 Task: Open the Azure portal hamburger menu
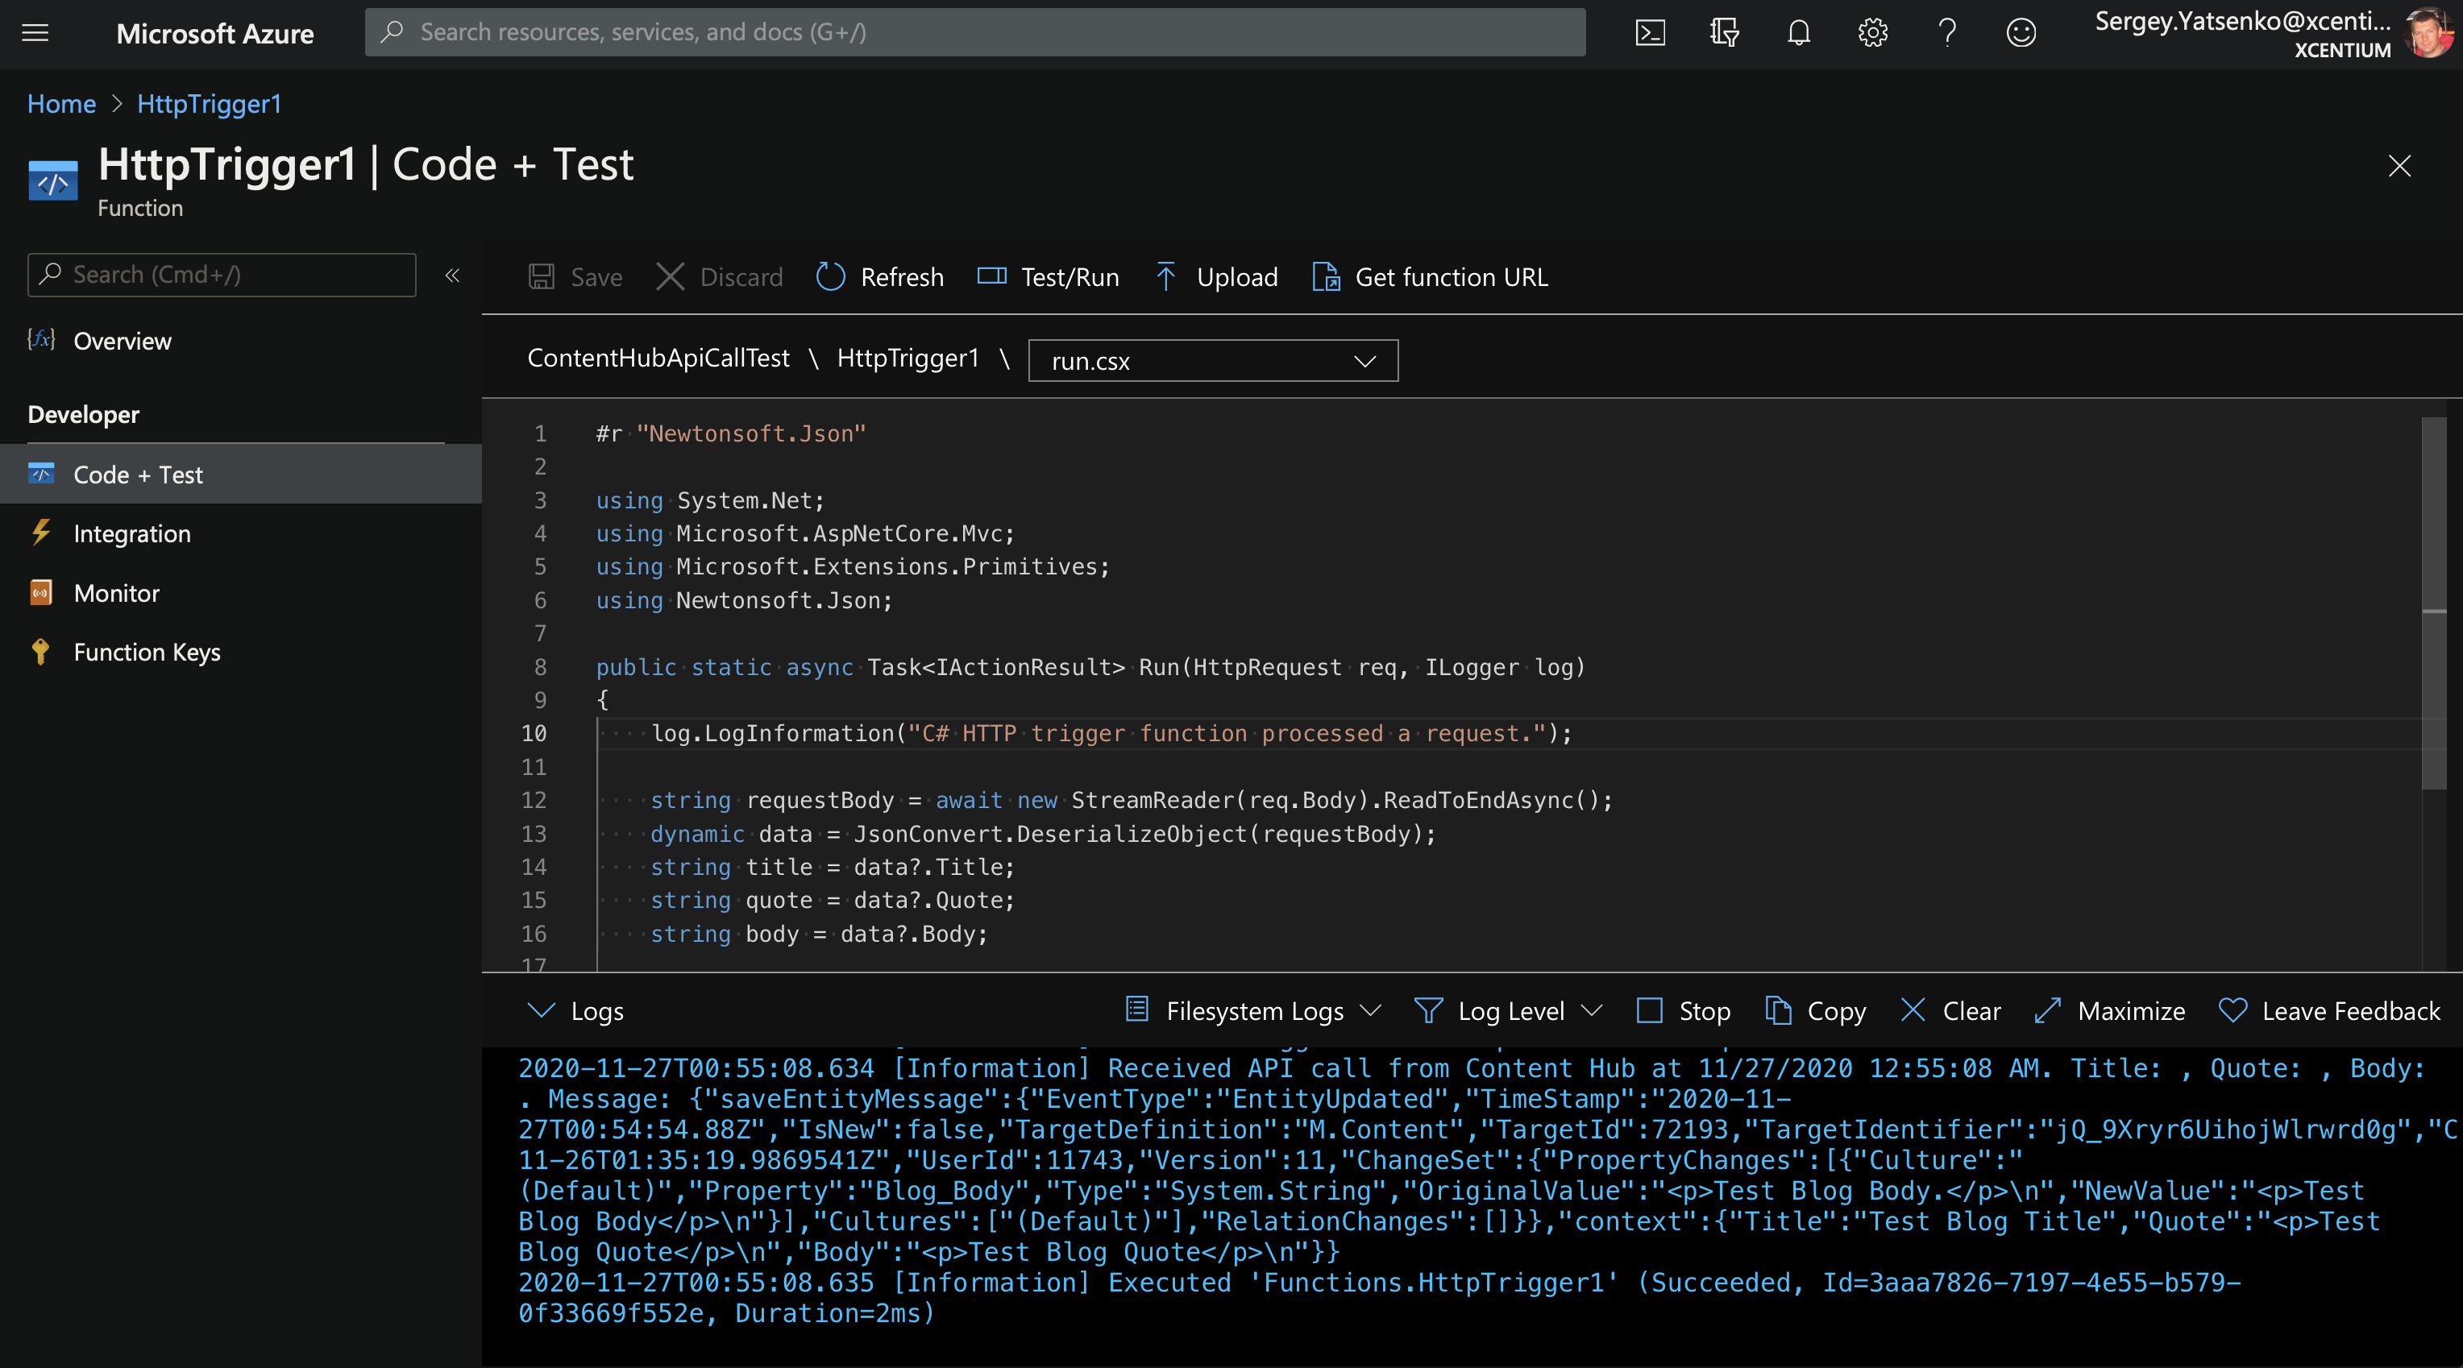coord(35,34)
